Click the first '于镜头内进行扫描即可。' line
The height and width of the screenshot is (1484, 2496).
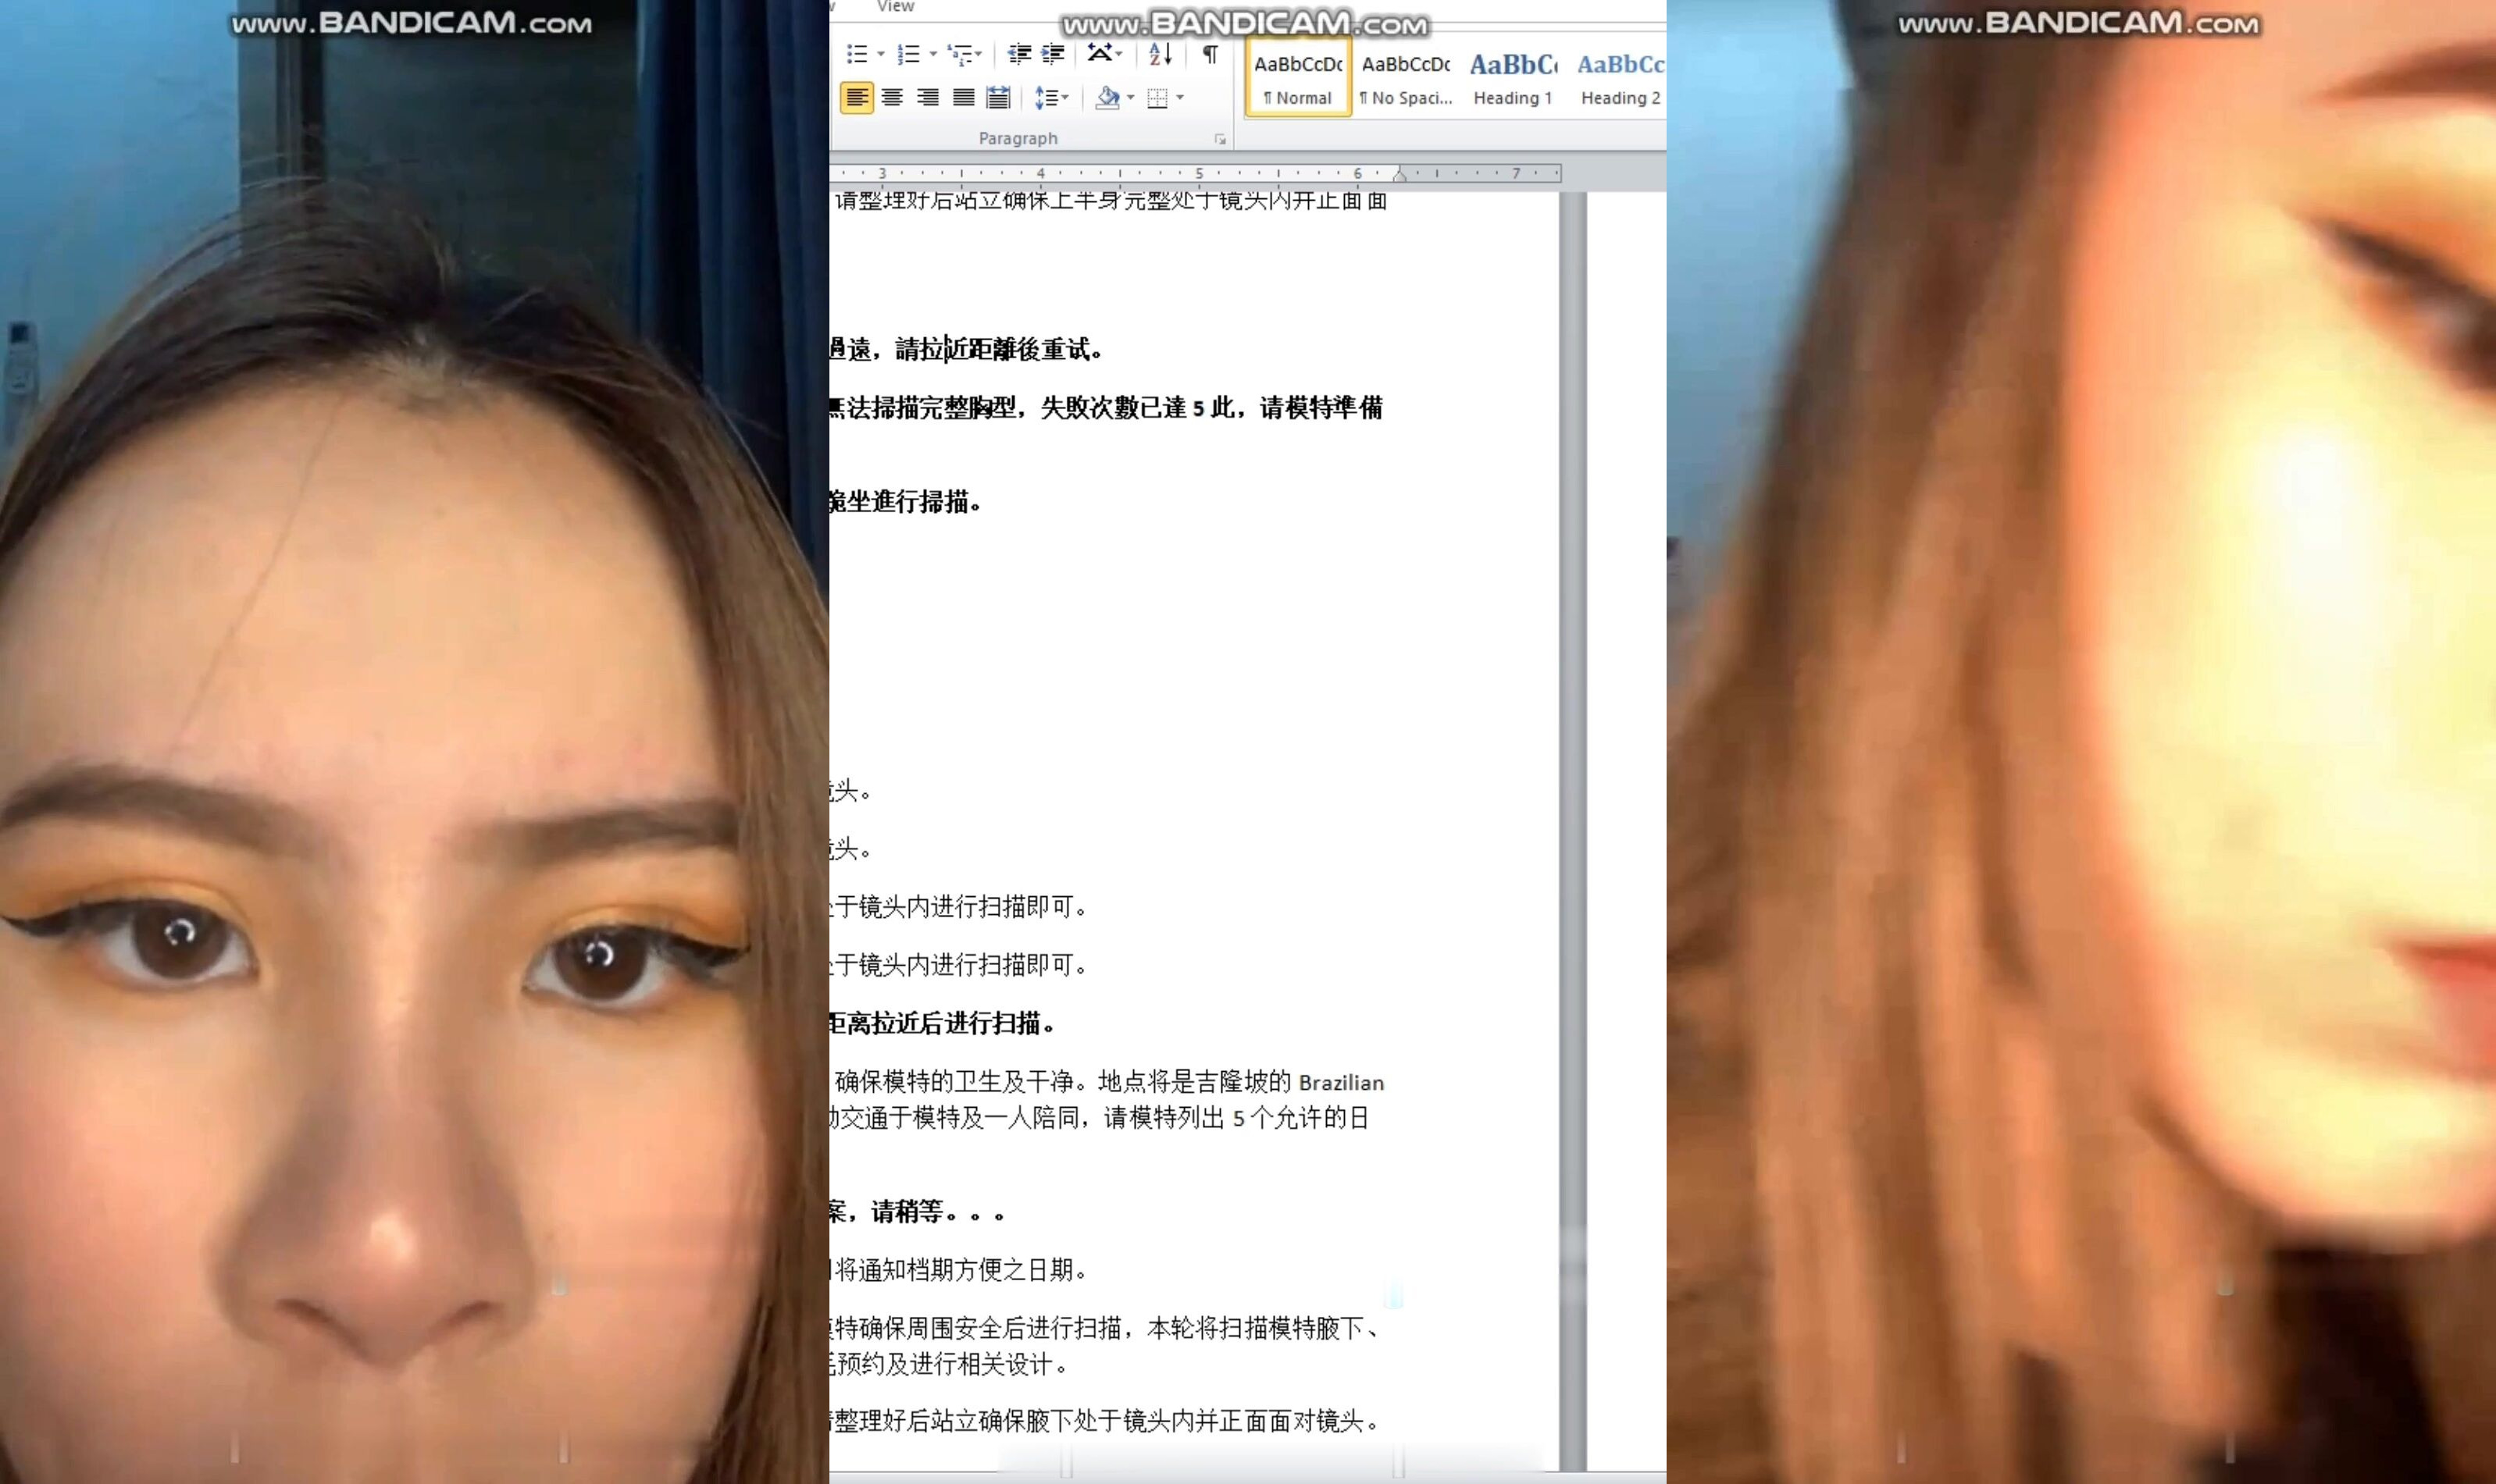961,907
